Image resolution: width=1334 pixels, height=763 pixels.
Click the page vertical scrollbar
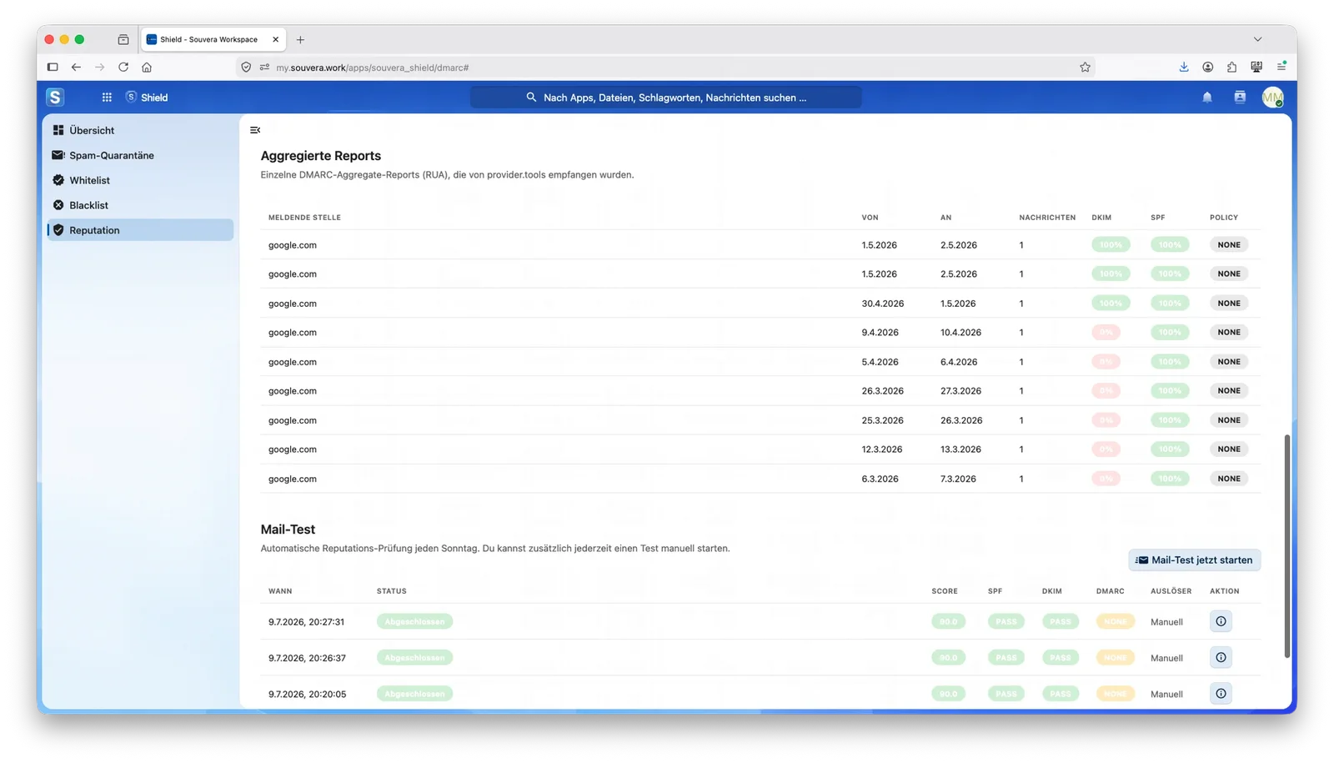point(1286,546)
